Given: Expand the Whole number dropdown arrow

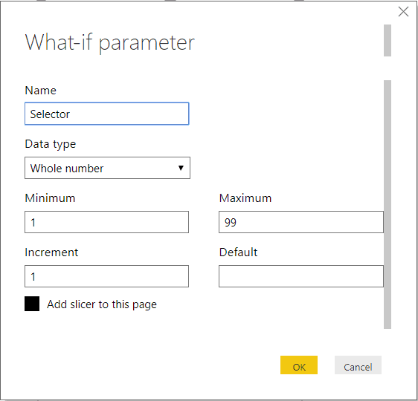Looking at the screenshot, I should pos(181,168).
